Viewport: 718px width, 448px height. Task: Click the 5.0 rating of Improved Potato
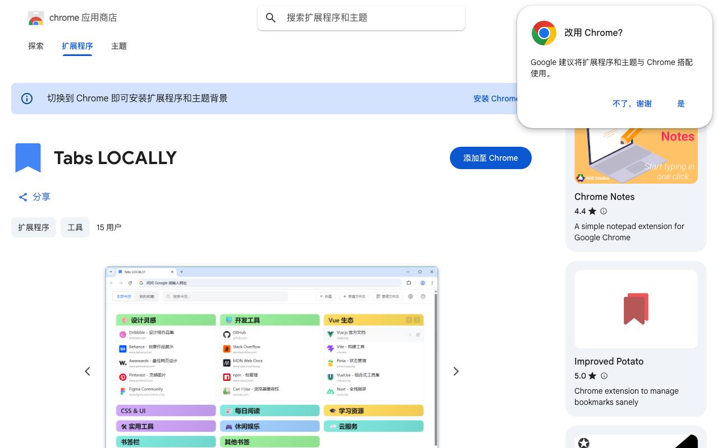(x=586, y=376)
